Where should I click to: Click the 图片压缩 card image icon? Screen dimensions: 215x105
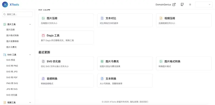pyautogui.click(x=43, y=18)
